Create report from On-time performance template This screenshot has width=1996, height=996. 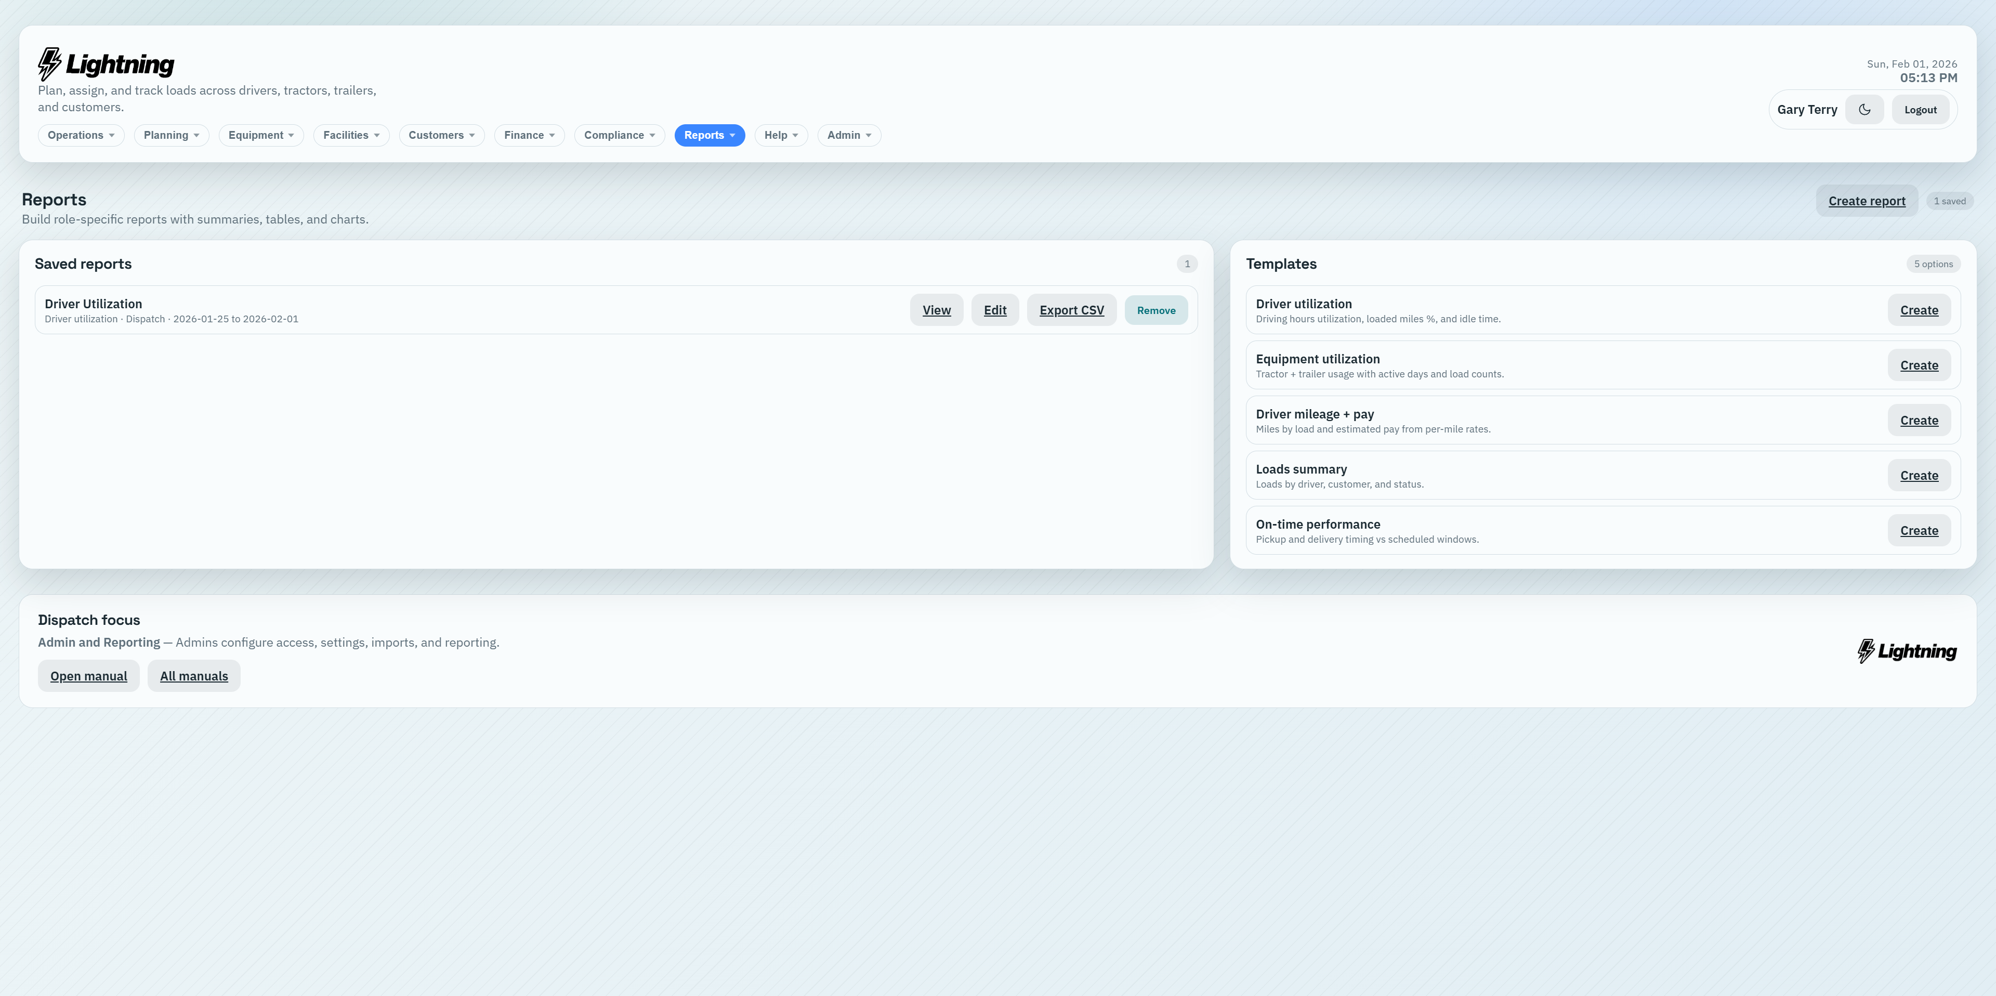(1919, 530)
